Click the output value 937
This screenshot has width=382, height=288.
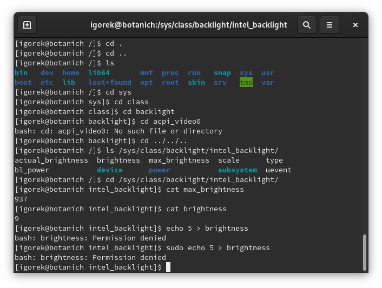click(x=21, y=199)
